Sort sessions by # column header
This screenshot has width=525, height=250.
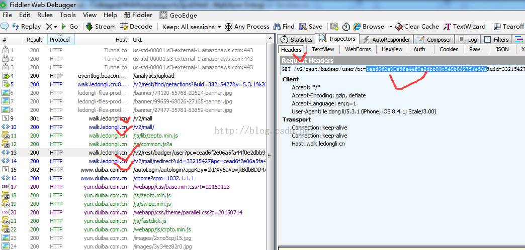(11, 40)
